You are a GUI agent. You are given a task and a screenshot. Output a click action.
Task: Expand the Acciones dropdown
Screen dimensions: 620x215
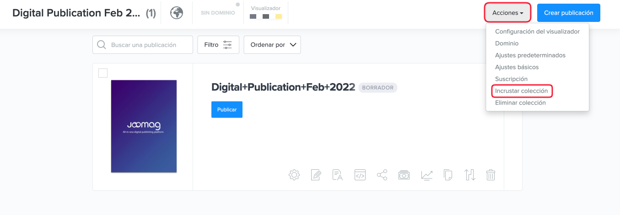click(507, 13)
